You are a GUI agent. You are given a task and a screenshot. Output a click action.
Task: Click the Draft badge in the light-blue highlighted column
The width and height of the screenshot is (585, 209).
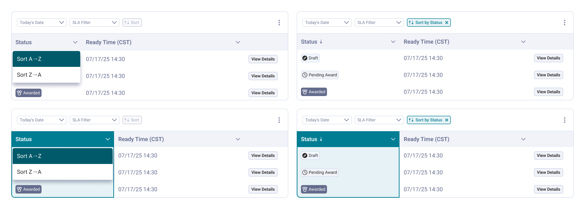click(310, 156)
